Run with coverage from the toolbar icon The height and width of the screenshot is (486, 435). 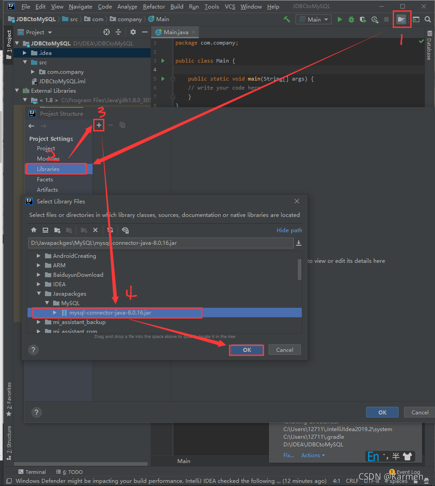[x=363, y=19]
